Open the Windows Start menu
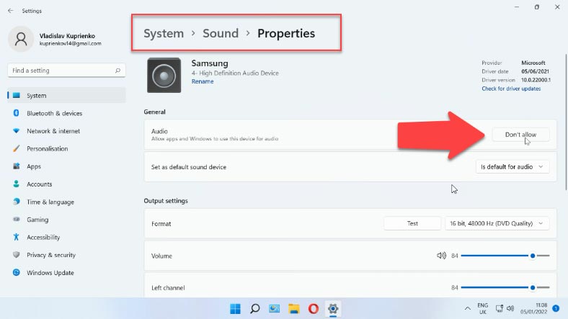Viewport: 568px width, 319px height. [x=235, y=309]
